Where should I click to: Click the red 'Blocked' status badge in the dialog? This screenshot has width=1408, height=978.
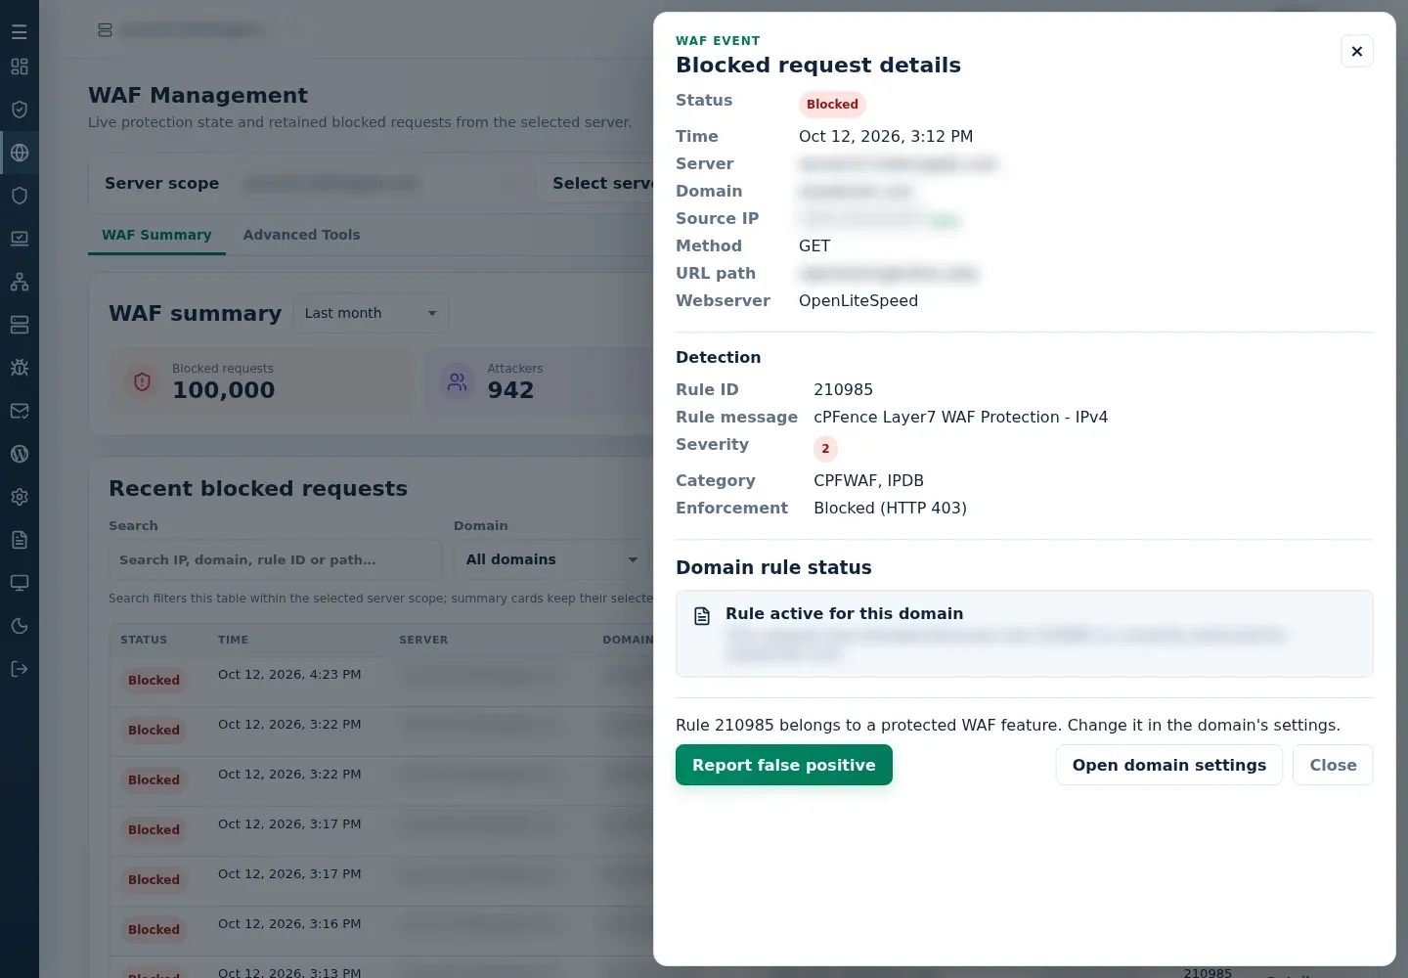pos(832,105)
